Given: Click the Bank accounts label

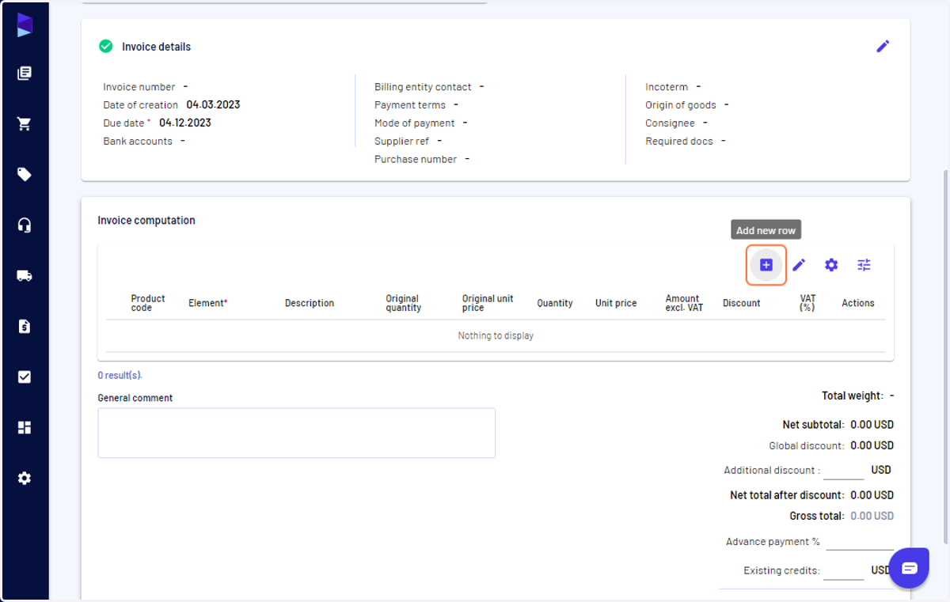Looking at the screenshot, I should point(138,141).
